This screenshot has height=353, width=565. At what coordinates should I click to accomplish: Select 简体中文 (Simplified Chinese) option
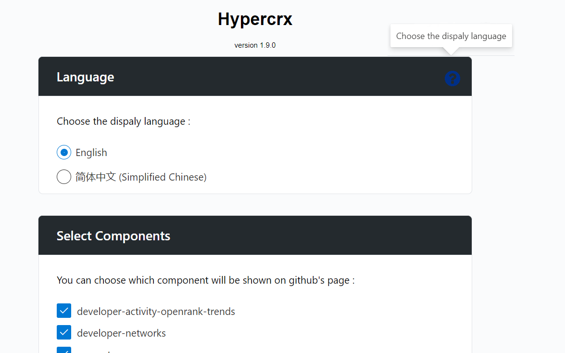click(x=63, y=177)
